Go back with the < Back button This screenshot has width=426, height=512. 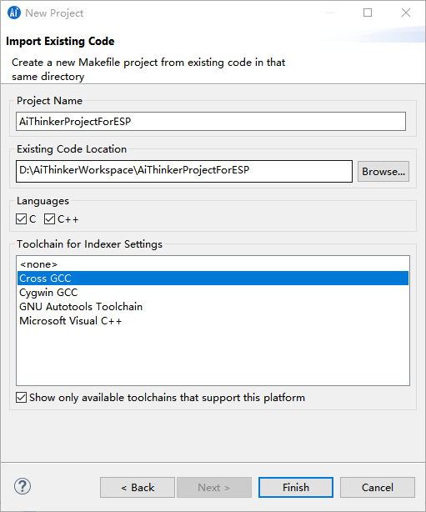coord(138,488)
